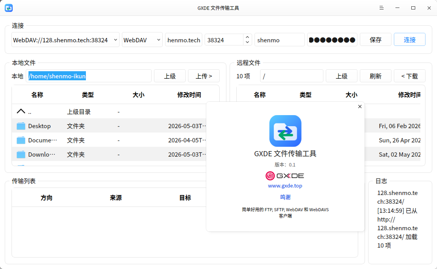Click the Documents folder icon

pyautogui.click(x=21, y=140)
